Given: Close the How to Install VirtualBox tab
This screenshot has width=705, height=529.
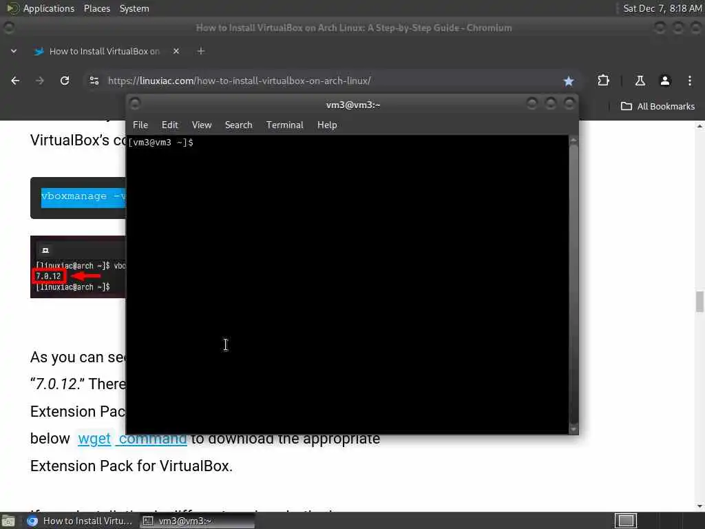Looking at the screenshot, I should (x=176, y=51).
